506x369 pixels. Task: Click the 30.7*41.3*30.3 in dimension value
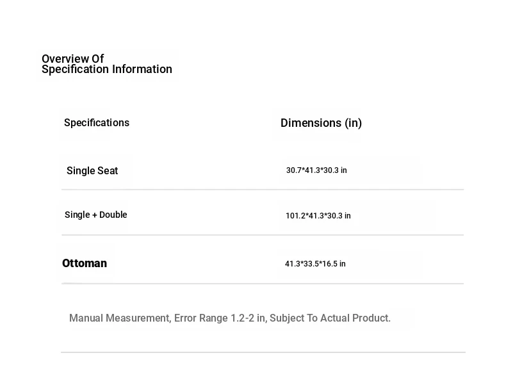[x=316, y=170]
